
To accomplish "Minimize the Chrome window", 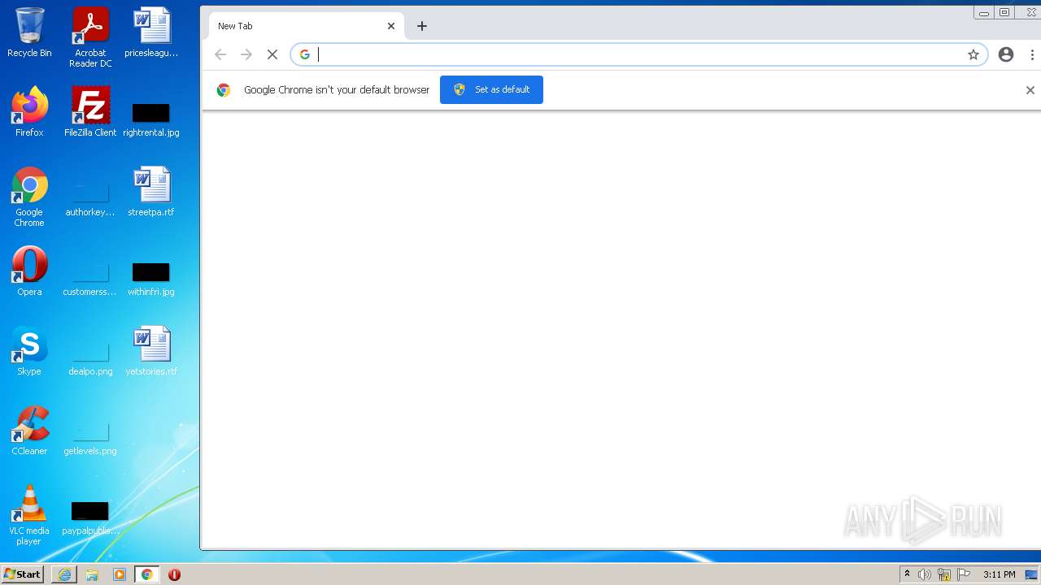I will pos(984,12).
